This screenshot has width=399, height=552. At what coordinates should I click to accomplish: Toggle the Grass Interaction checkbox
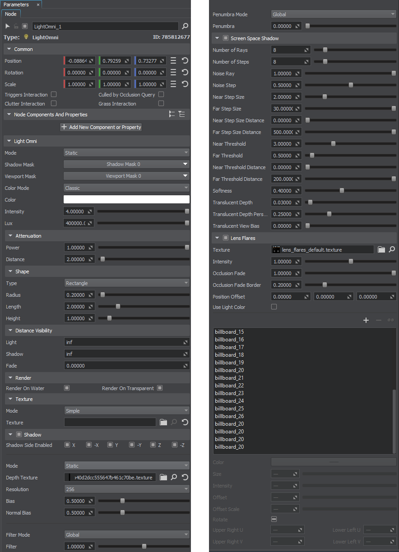pos(161,103)
